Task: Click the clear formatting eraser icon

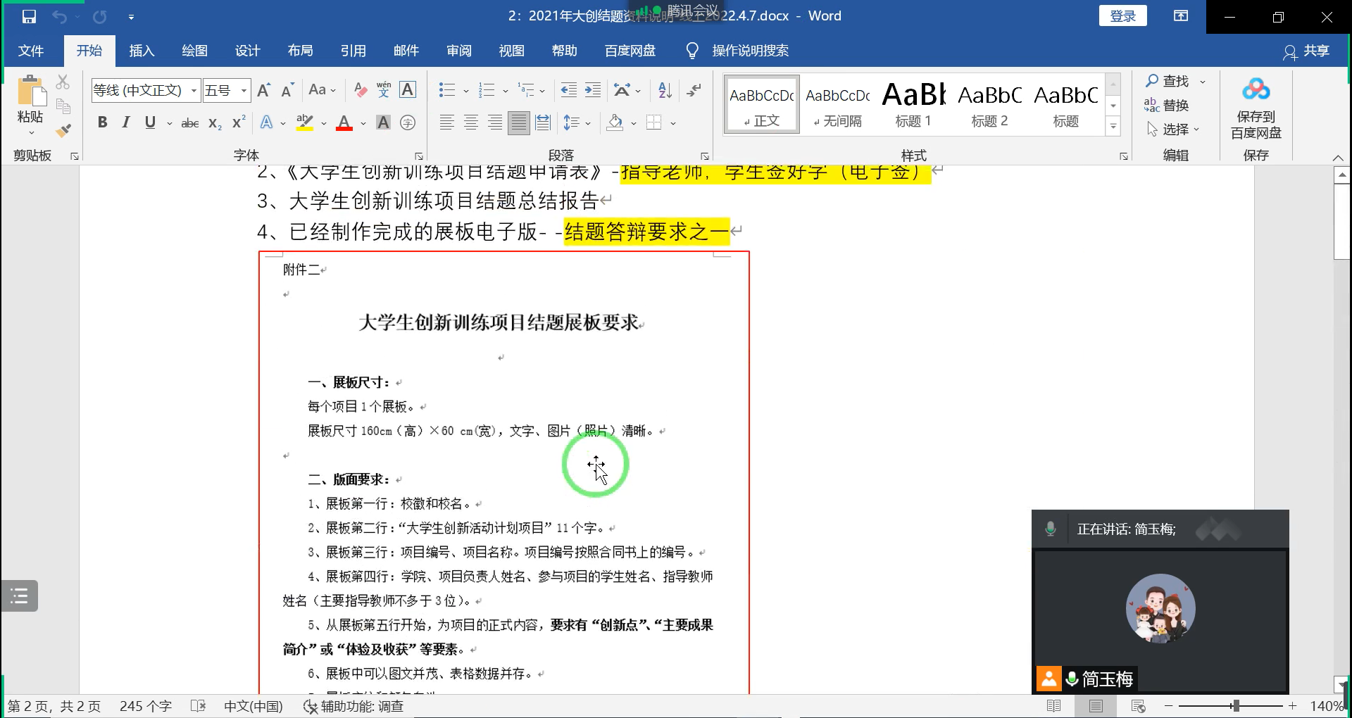Action: (x=360, y=90)
